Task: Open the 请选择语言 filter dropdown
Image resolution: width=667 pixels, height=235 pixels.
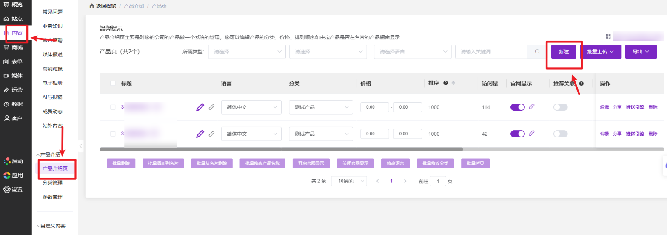Action: 412,52
